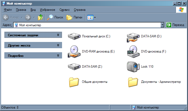Minimize the Мой компьютер window

(x=175, y=4)
